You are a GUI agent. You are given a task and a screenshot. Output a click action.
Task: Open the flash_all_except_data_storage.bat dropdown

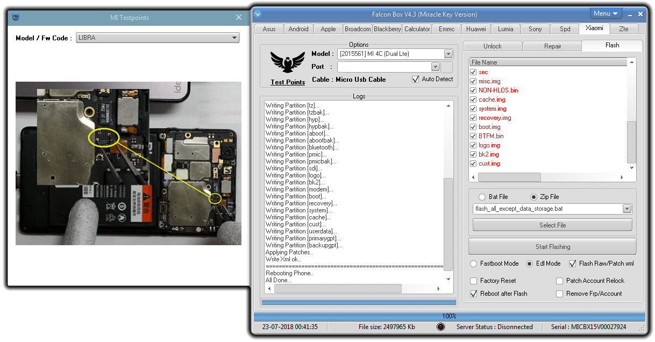click(x=627, y=209)
